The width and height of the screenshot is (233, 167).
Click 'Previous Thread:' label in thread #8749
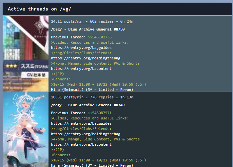tap(68, 113)
